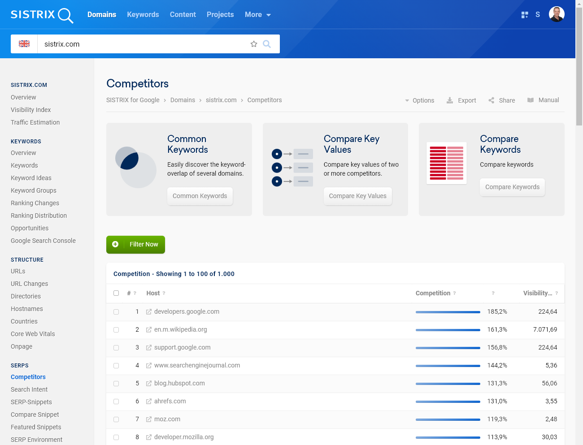
Task: Click competition bar for ahrefs.com
Action: (448, 402)
